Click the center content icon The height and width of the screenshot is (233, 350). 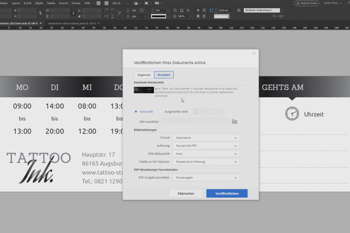[198, 16]
